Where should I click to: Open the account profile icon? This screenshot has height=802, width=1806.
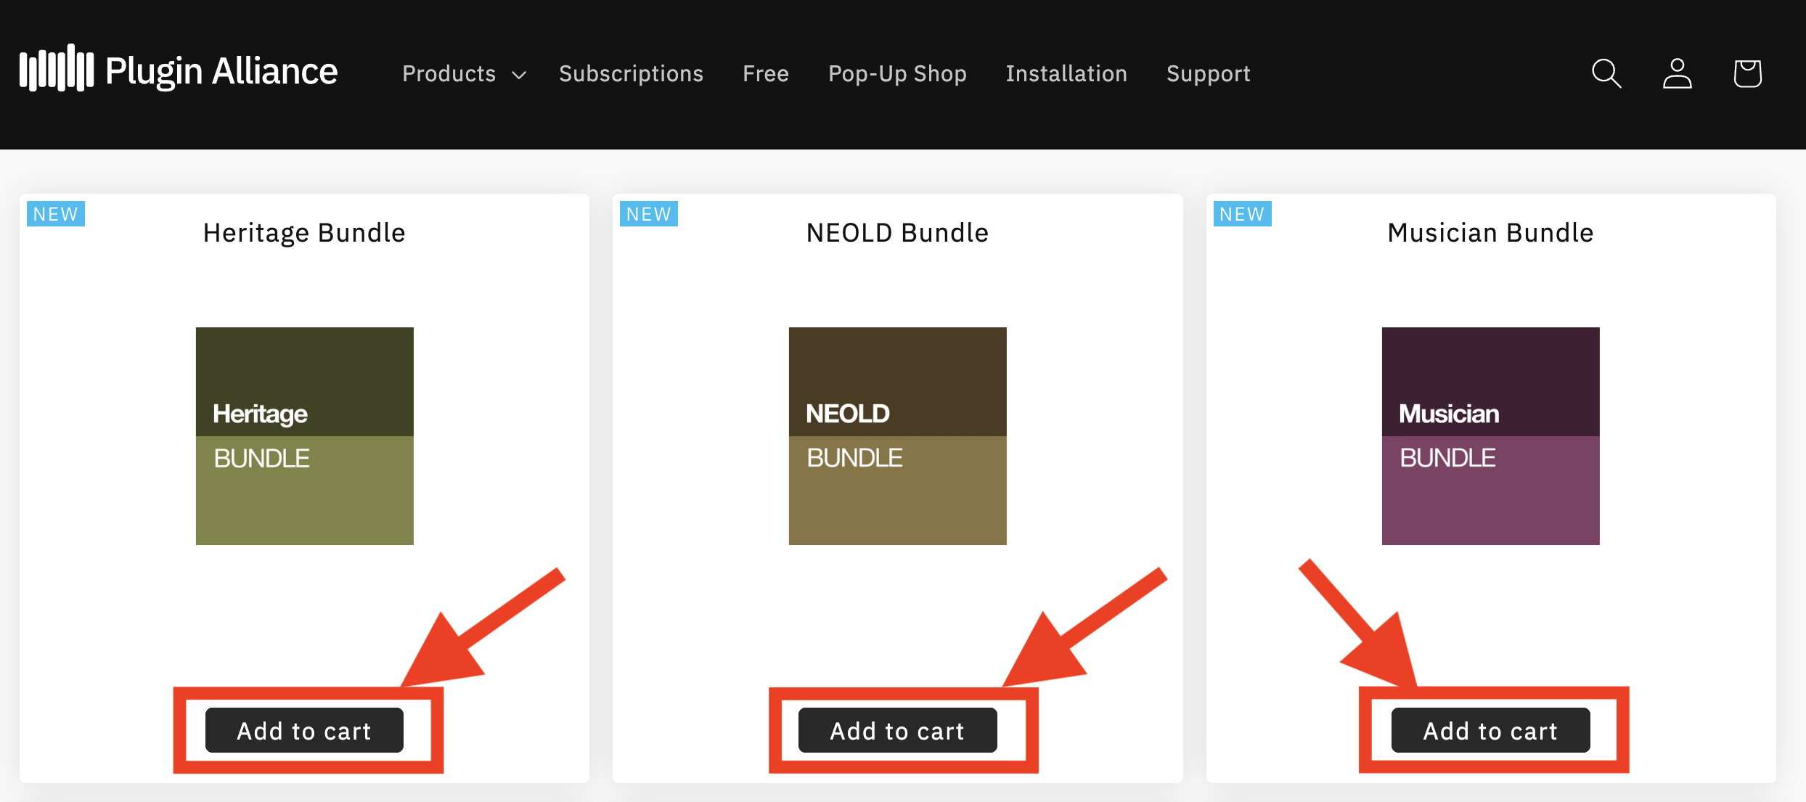coord(1677,73)
